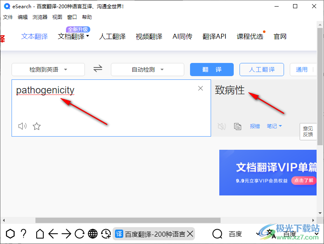Click the muted speaker on translation result

point(222,126)
